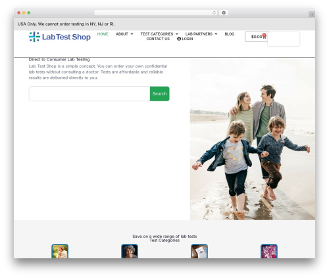Click the 'Direct to Consumer Lab Testing' heading
The height and width of the screenshot is (278, 329).
[59, 59]
